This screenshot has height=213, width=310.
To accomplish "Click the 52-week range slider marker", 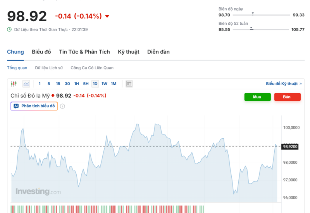I will coord(251,29).
